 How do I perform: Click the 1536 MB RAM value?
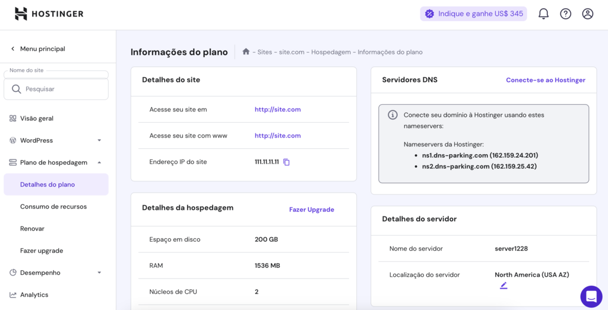pos(267,266)
